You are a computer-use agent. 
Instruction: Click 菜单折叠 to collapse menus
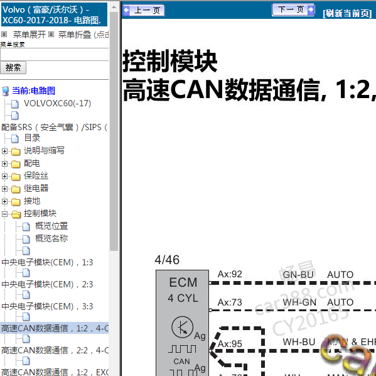pos(74,35)
